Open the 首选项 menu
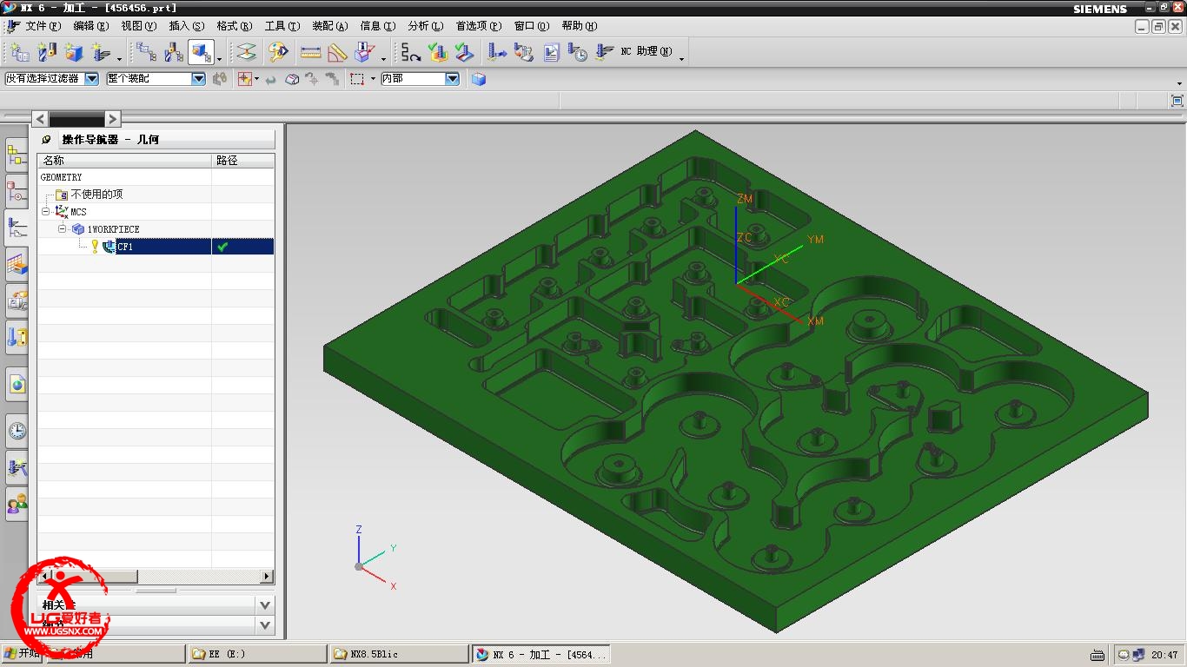Viewport: 1187px width, 667px height. [x=478, y=26]
